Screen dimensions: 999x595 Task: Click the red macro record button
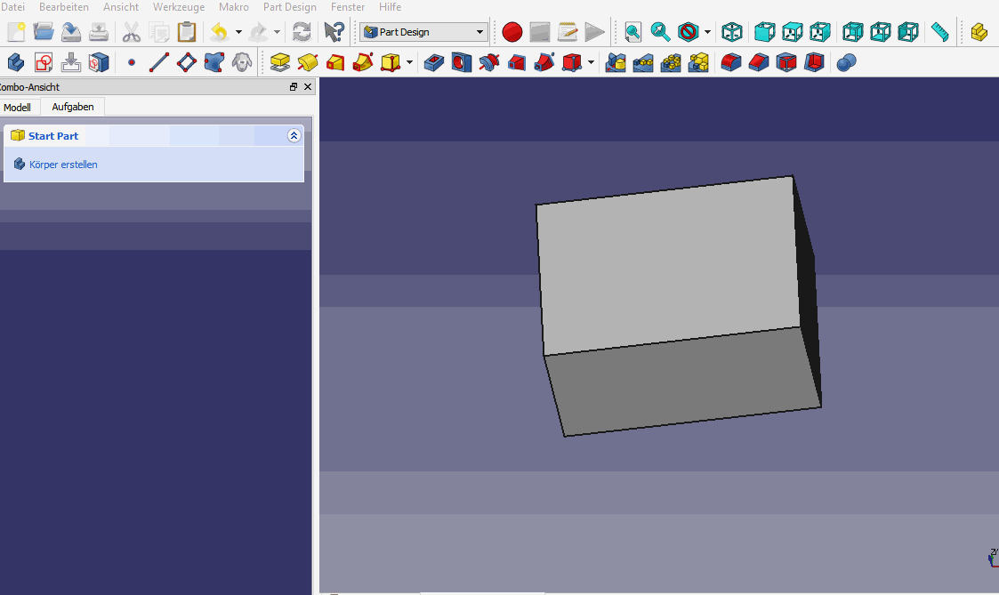point(512,33)
